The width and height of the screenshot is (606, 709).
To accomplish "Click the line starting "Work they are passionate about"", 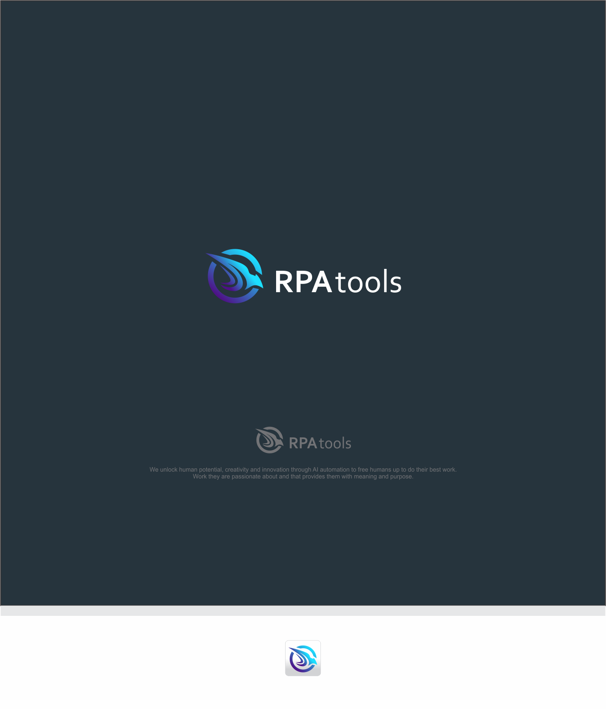I will (x=303, y=477).
